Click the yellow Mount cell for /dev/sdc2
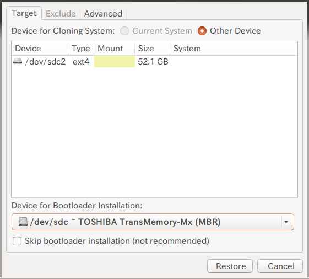 click(115, 61)
